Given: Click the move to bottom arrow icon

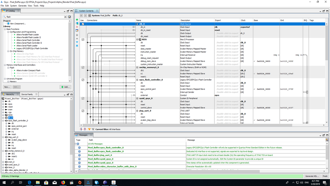Looking at the screenshot, I should [77, 46].
